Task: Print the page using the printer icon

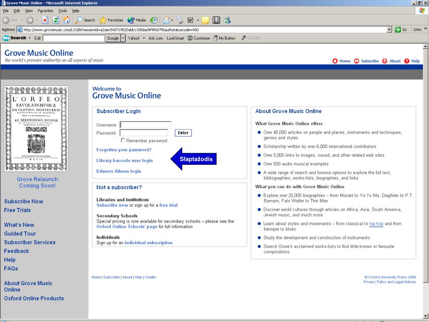Action: pos(179,20)
